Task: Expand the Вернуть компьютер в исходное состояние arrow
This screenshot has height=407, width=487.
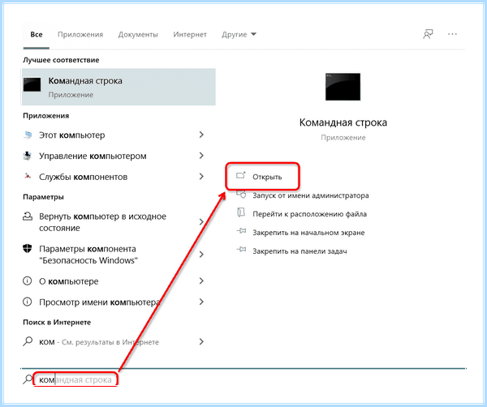Action: (201, 222)
